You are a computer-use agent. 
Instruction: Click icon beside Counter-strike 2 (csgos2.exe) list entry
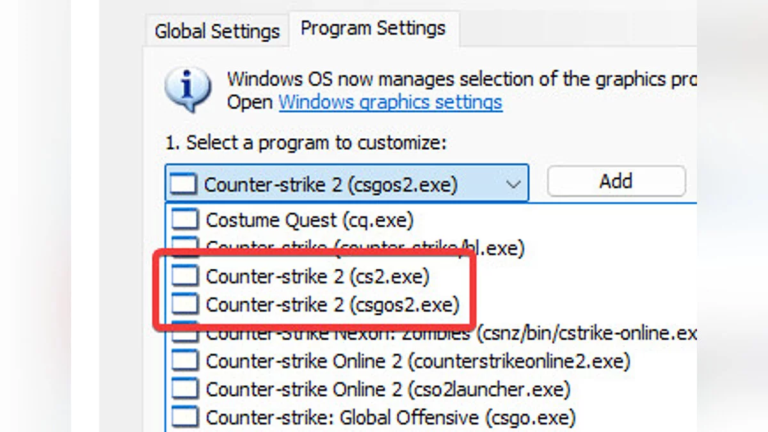click(185, 305)
